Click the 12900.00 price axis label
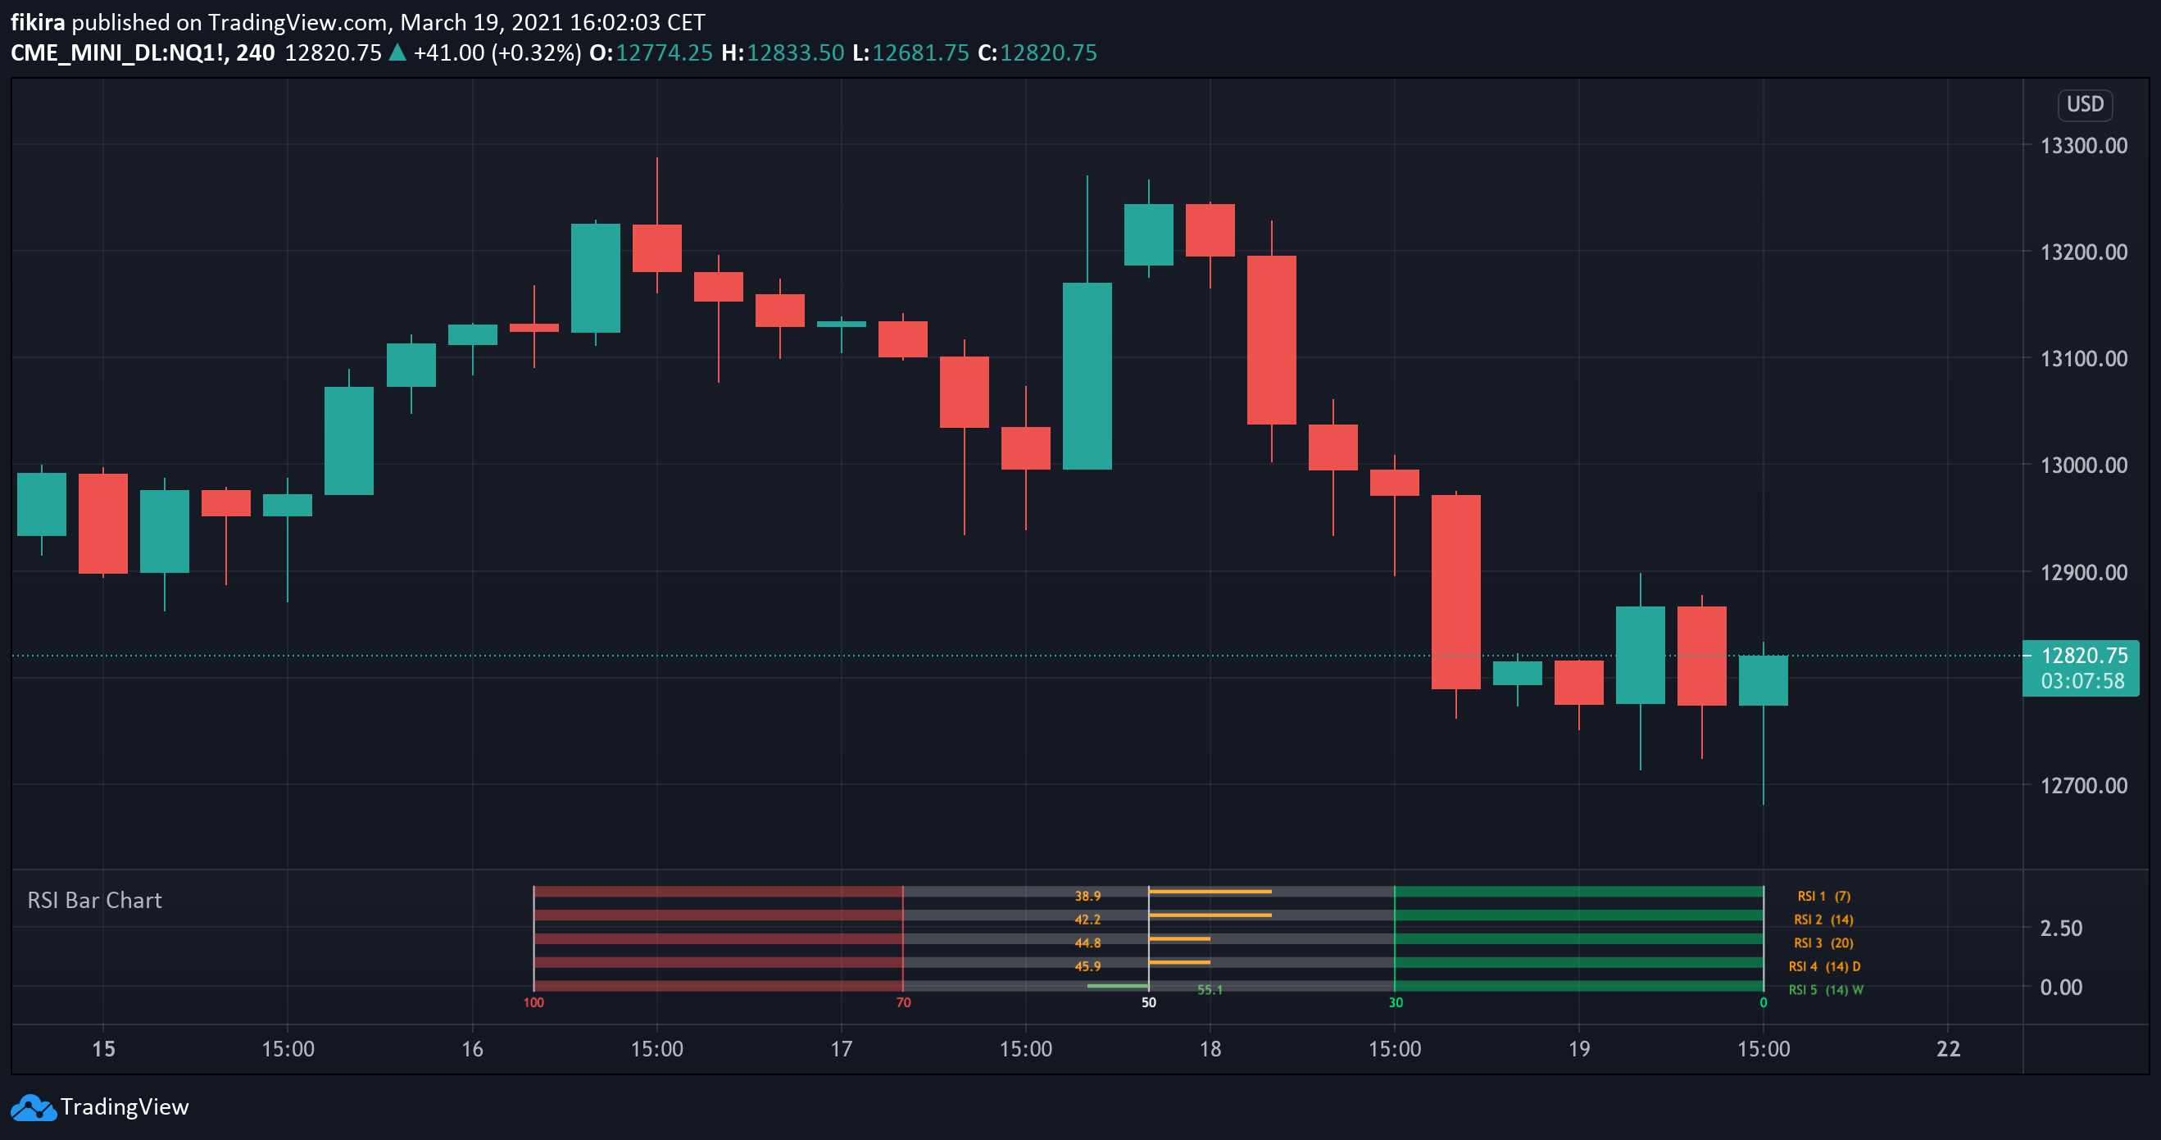Viewport: 2161px width, 1140px height. [2084, 573]
